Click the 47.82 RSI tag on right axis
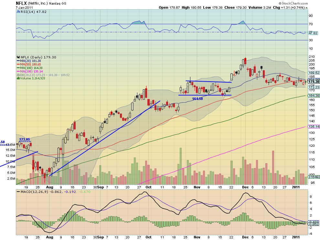The image size is (320, 240). (x=313, y=33)
